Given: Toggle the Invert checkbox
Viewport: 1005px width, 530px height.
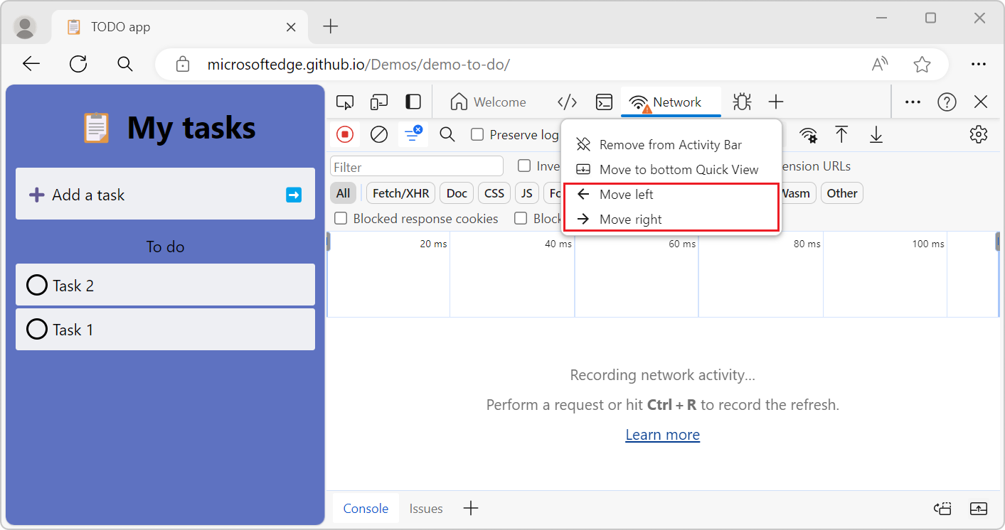Looking at the screenshot, I should [524, 166].
